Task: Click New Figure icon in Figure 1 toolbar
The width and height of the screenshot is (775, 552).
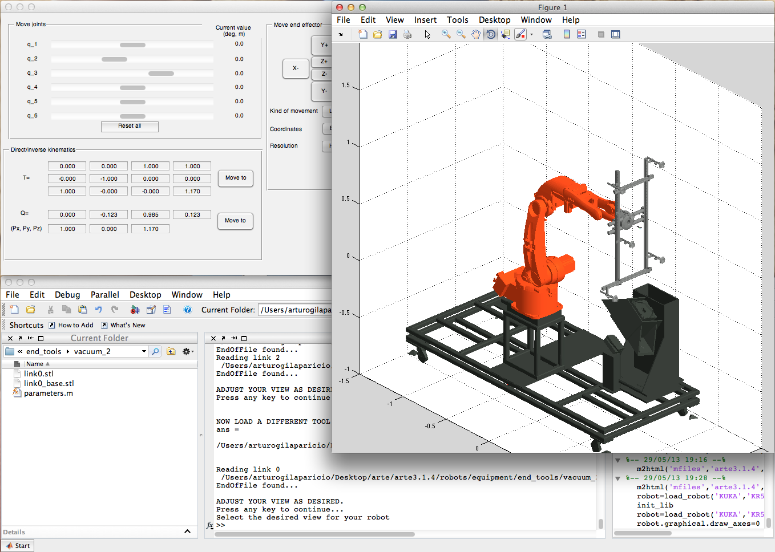Action: pos(362,34)
